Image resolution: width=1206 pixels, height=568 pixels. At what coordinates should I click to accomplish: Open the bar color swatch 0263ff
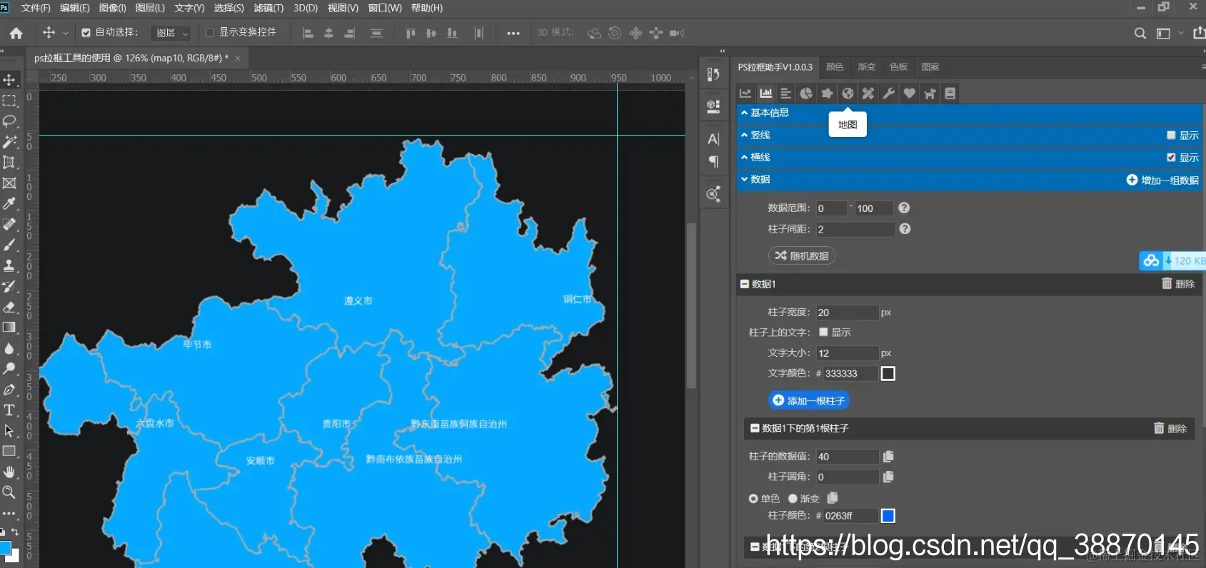pyautogui.click(x=888, y=516)
